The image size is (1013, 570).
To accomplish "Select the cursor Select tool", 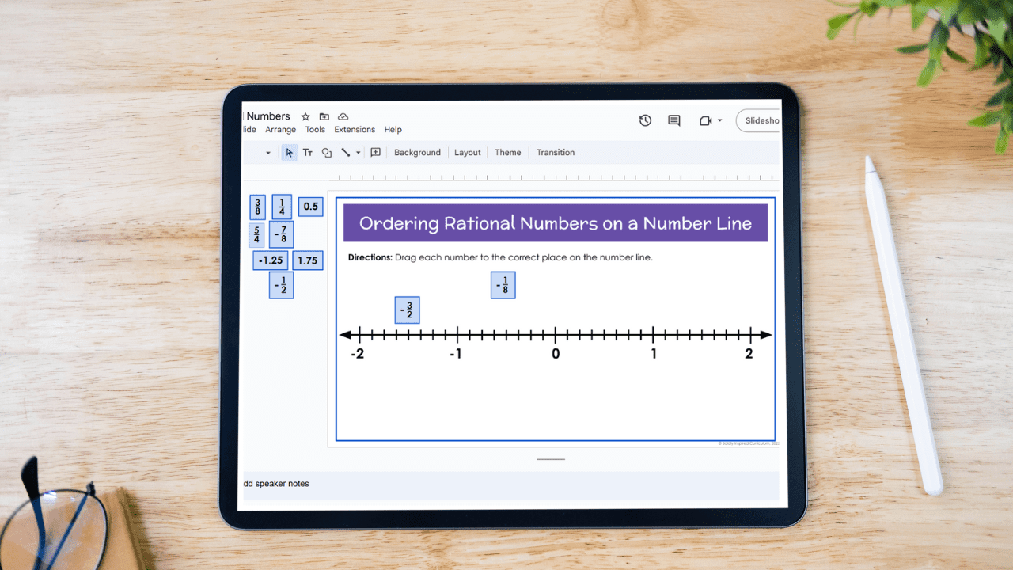I will click(x=289, y=152).
